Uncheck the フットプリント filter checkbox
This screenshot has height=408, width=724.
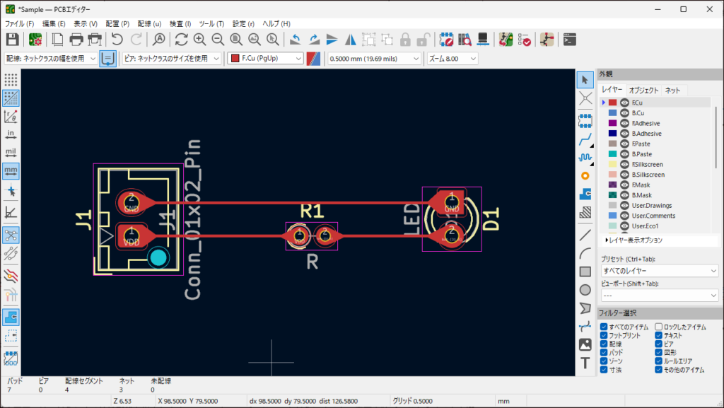pyautogui.click(x=604, y=335)
